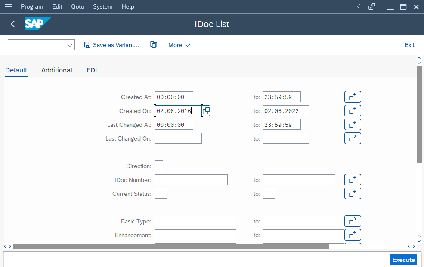Open the Goto menu
Screen dimensions: 424x267
[x=77, y=7]
